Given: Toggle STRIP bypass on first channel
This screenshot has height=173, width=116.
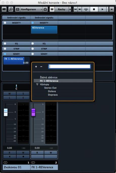Looking at the screenshot, I should (5, 49).
